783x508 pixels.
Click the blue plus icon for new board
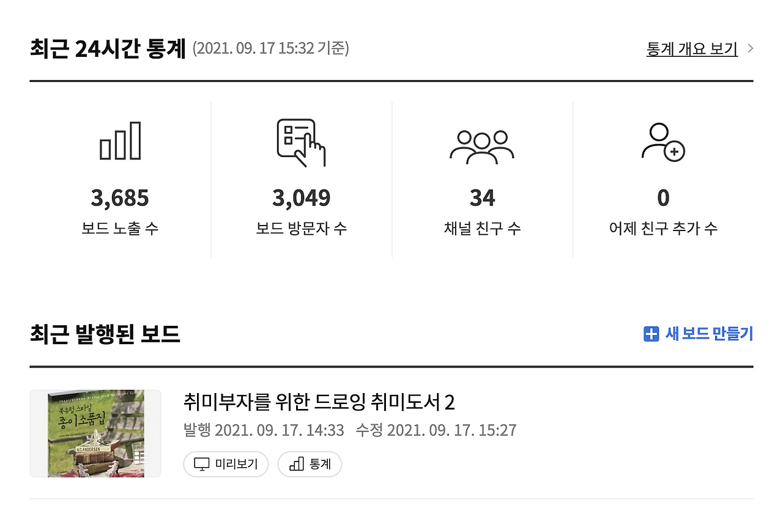[x=651, y=334]
